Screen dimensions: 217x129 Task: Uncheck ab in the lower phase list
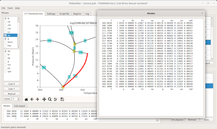(5, 51)
